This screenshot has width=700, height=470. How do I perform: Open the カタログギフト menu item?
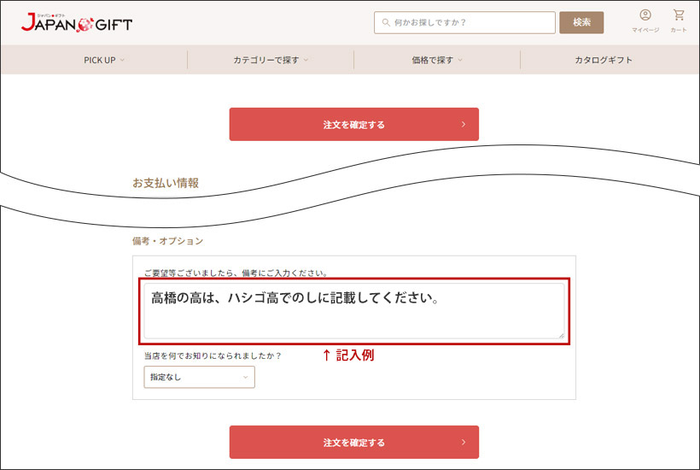click(604, 60)
